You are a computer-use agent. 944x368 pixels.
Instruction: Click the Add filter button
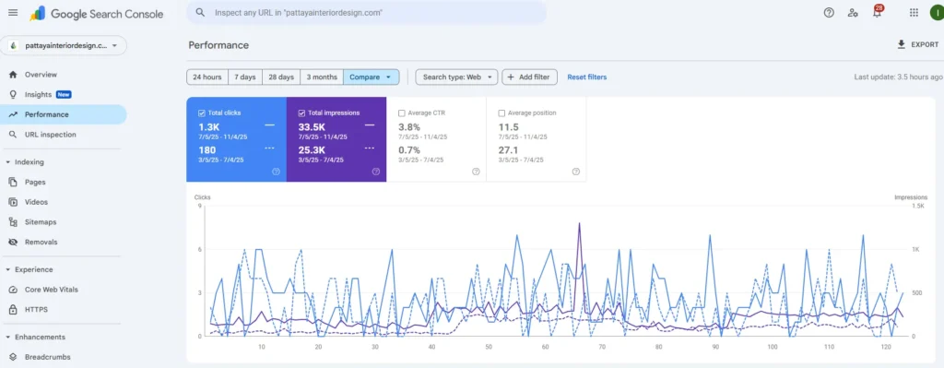tap(529, 77)
